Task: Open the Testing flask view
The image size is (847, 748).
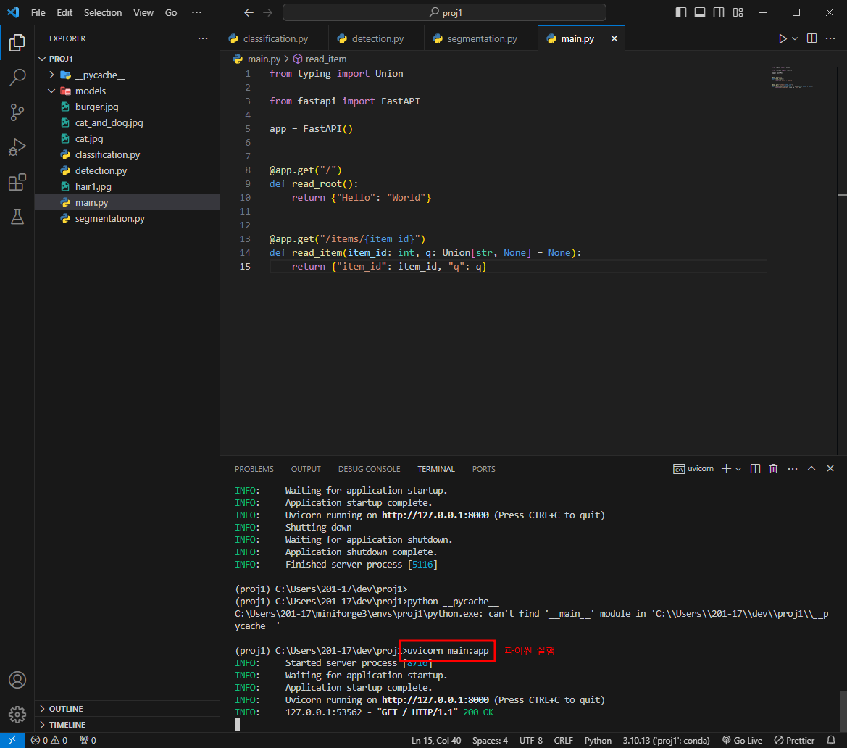Action: [17, 217]
